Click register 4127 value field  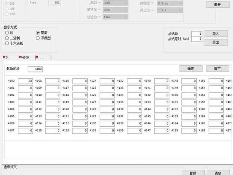pyautogui.click(x=107, y=102)
